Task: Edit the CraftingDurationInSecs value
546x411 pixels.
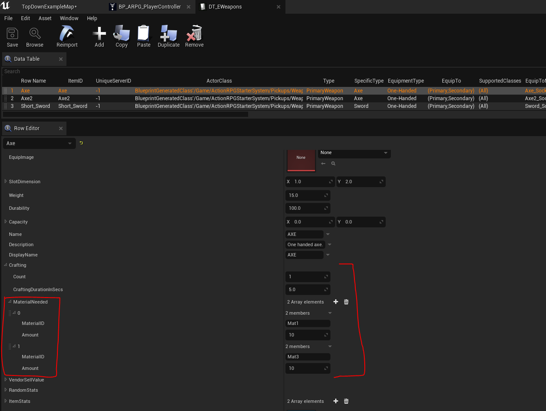Action: pos(308,289)
